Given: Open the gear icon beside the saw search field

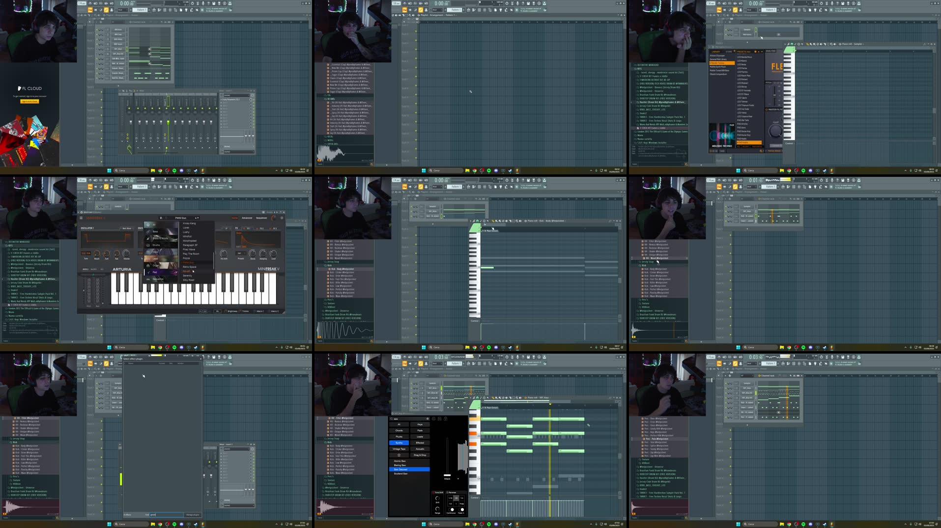Looking at the screenshot, I should (x=434, y=419).
